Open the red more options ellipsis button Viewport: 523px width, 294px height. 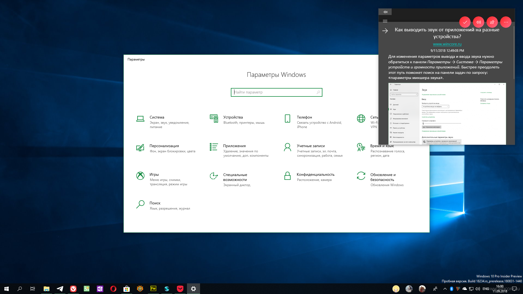tap(506, 22)
